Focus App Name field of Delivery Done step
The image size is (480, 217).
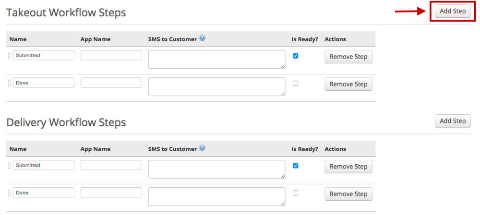tap(111, 193)
